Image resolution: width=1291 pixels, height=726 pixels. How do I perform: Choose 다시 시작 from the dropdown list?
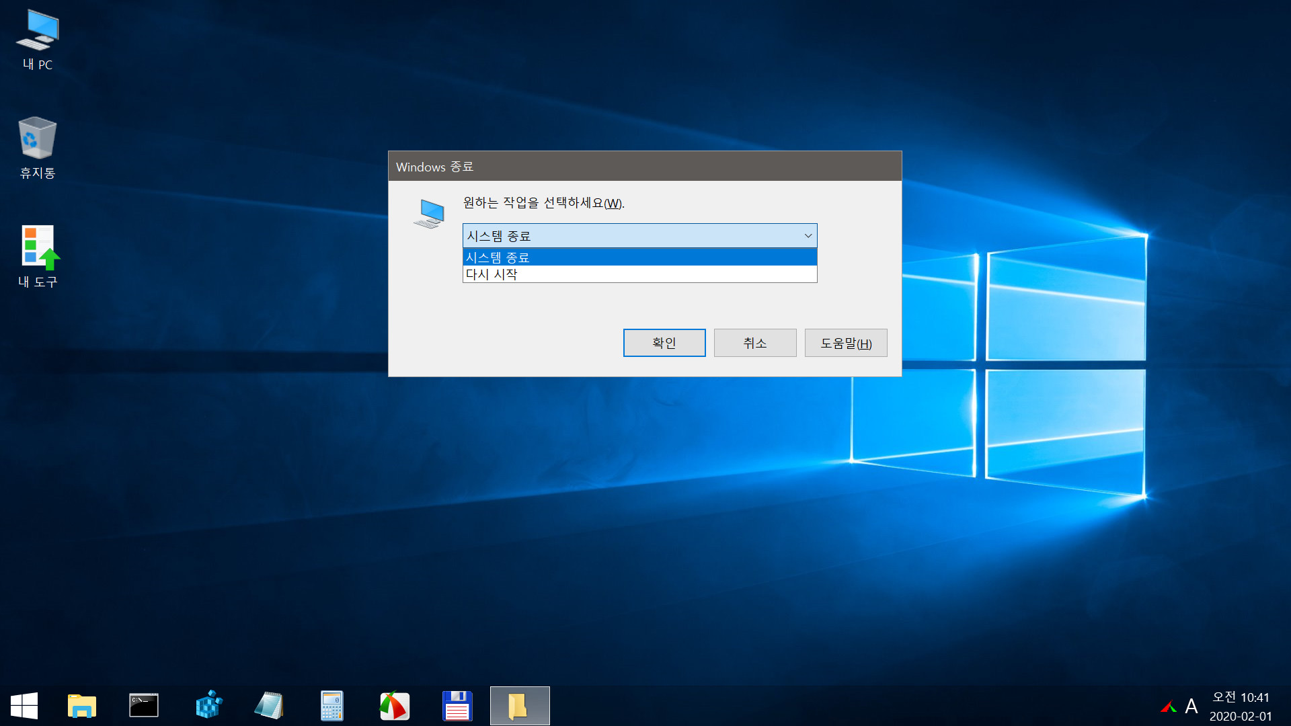pyautogui.click(x=640, y=274)
